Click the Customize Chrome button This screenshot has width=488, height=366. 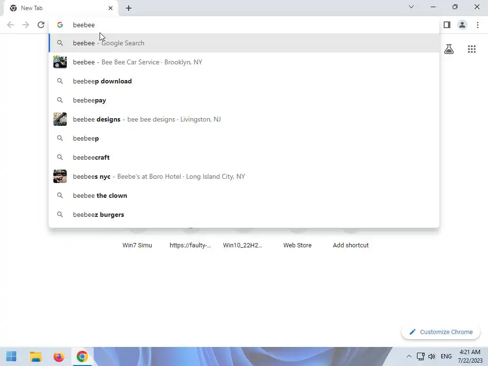441,332
